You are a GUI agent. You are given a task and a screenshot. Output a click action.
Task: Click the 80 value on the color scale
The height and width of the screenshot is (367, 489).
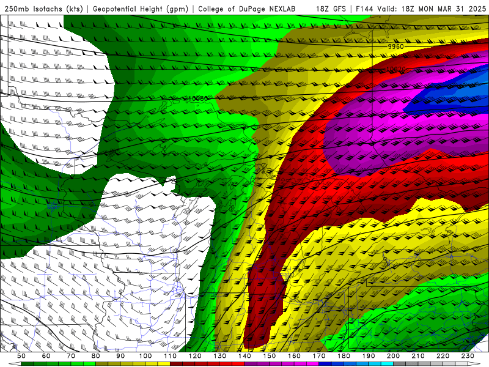(95, 356)
